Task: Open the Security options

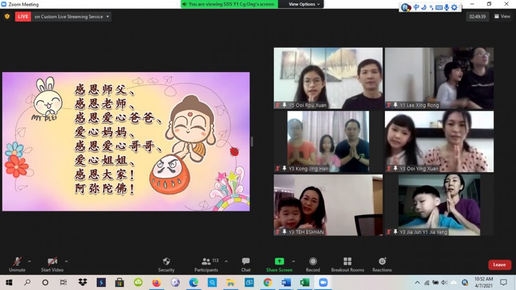Action: click(166, 264)
